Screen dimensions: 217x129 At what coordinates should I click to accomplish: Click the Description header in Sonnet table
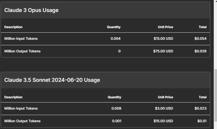(13, 97)
